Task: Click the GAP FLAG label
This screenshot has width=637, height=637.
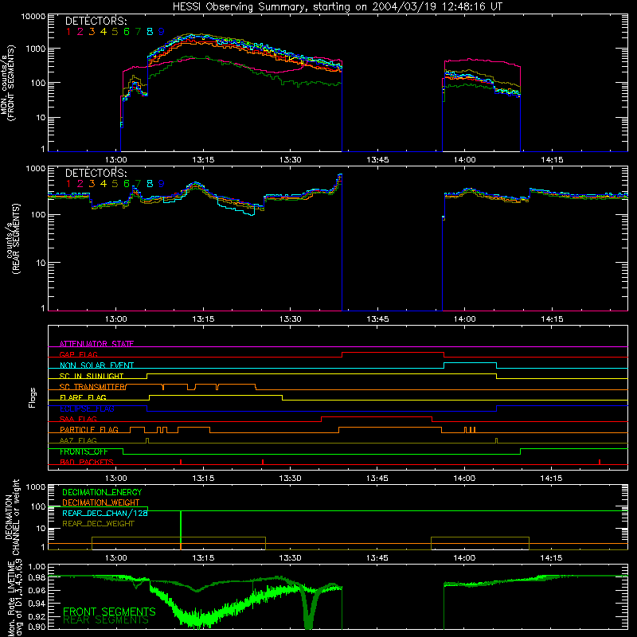Action: coord(78,354)
